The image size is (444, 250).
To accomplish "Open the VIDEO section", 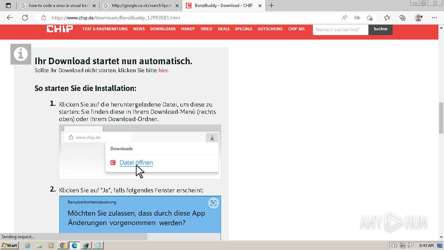I will [x=206, y=29].
